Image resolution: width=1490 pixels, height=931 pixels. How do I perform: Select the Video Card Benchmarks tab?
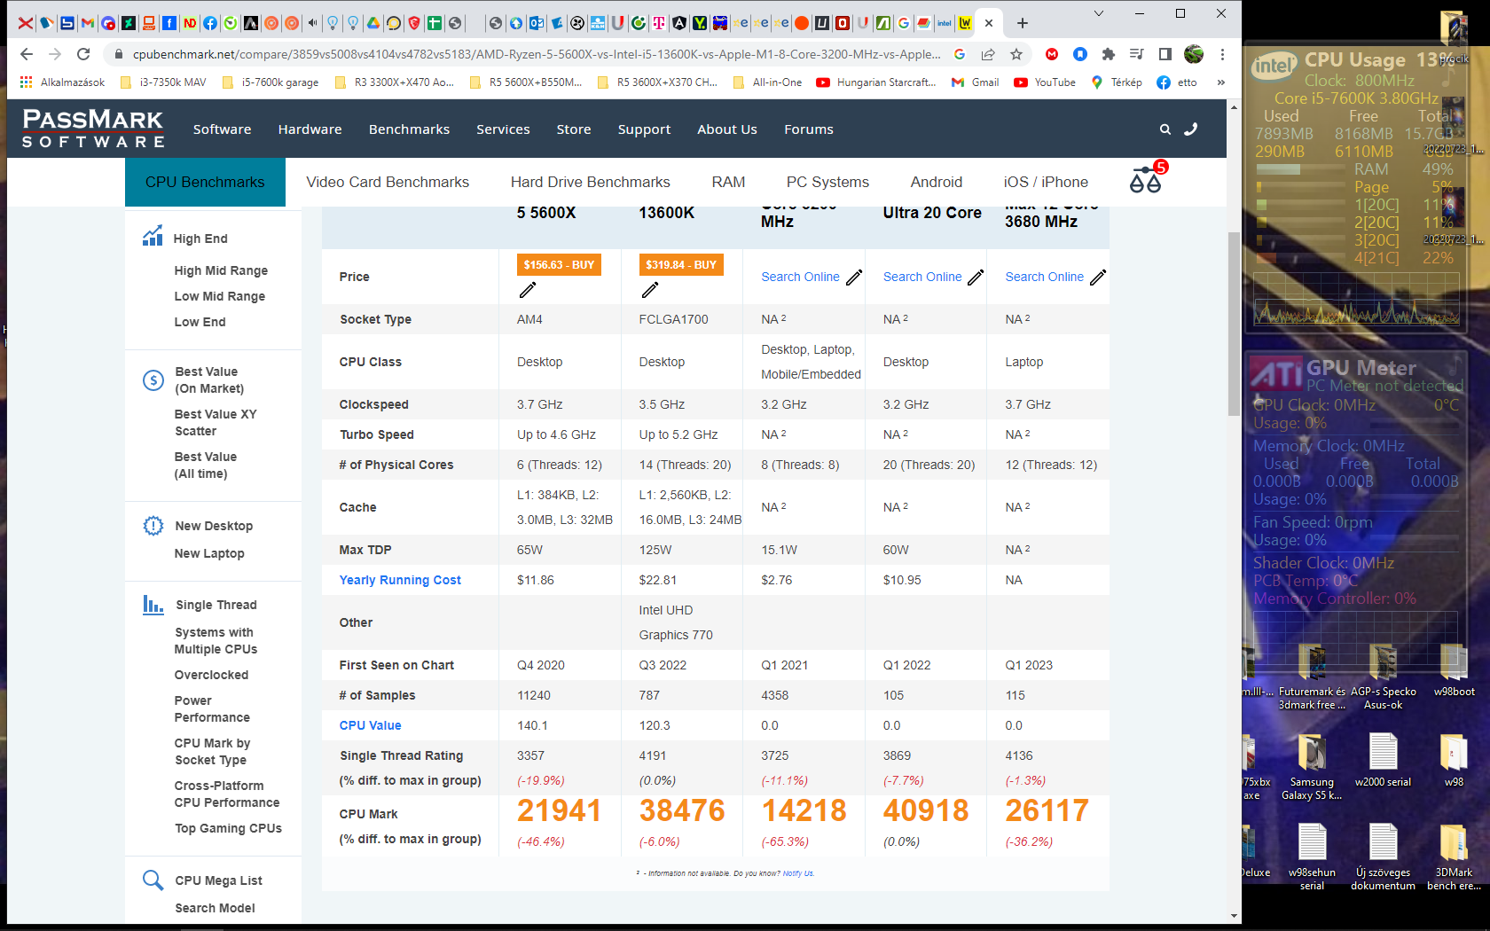pos(388,182)
